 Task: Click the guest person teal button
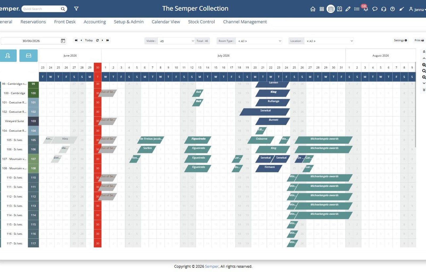point(8,55)
